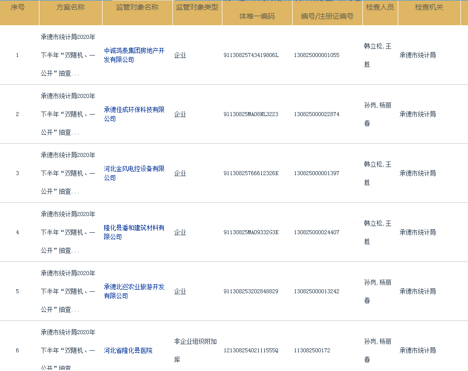Screen dimensions: 468x371
Task: Open link 河北金风电控设备有限公司
Action: coord(134,173)
